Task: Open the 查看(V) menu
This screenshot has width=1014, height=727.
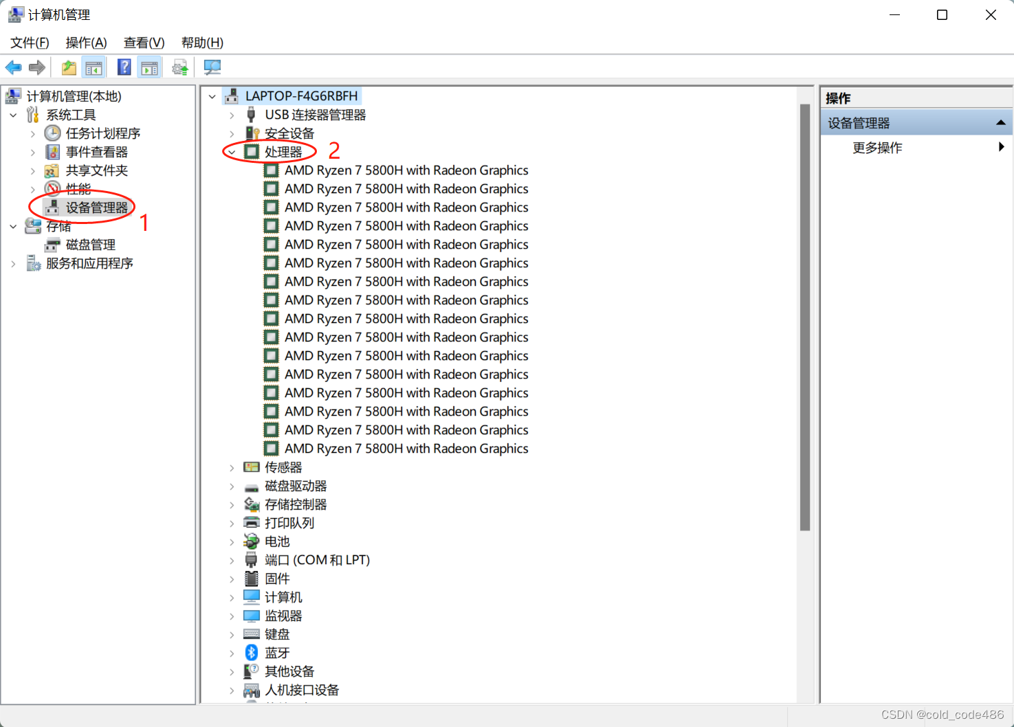Action: point(144,43)
